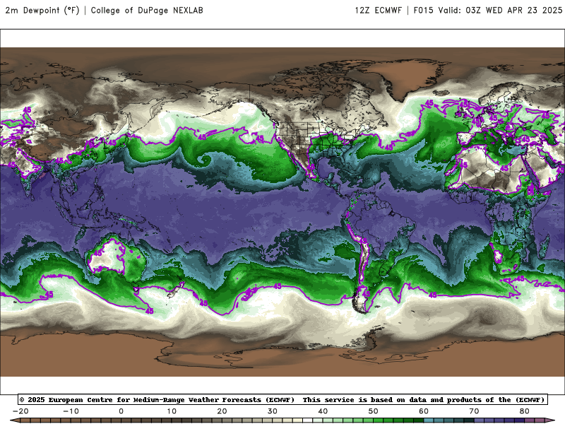Click the 40 color scale label

click(323, 411)
